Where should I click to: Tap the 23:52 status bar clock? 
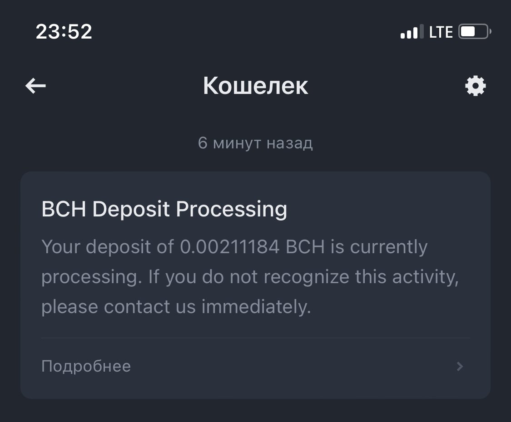coord(64,32)
